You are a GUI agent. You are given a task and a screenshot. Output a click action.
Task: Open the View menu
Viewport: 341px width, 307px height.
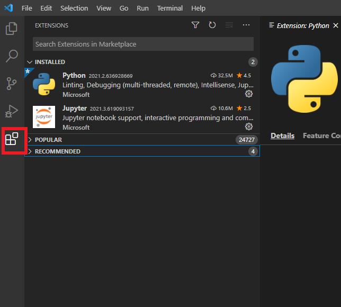[104, 8]
